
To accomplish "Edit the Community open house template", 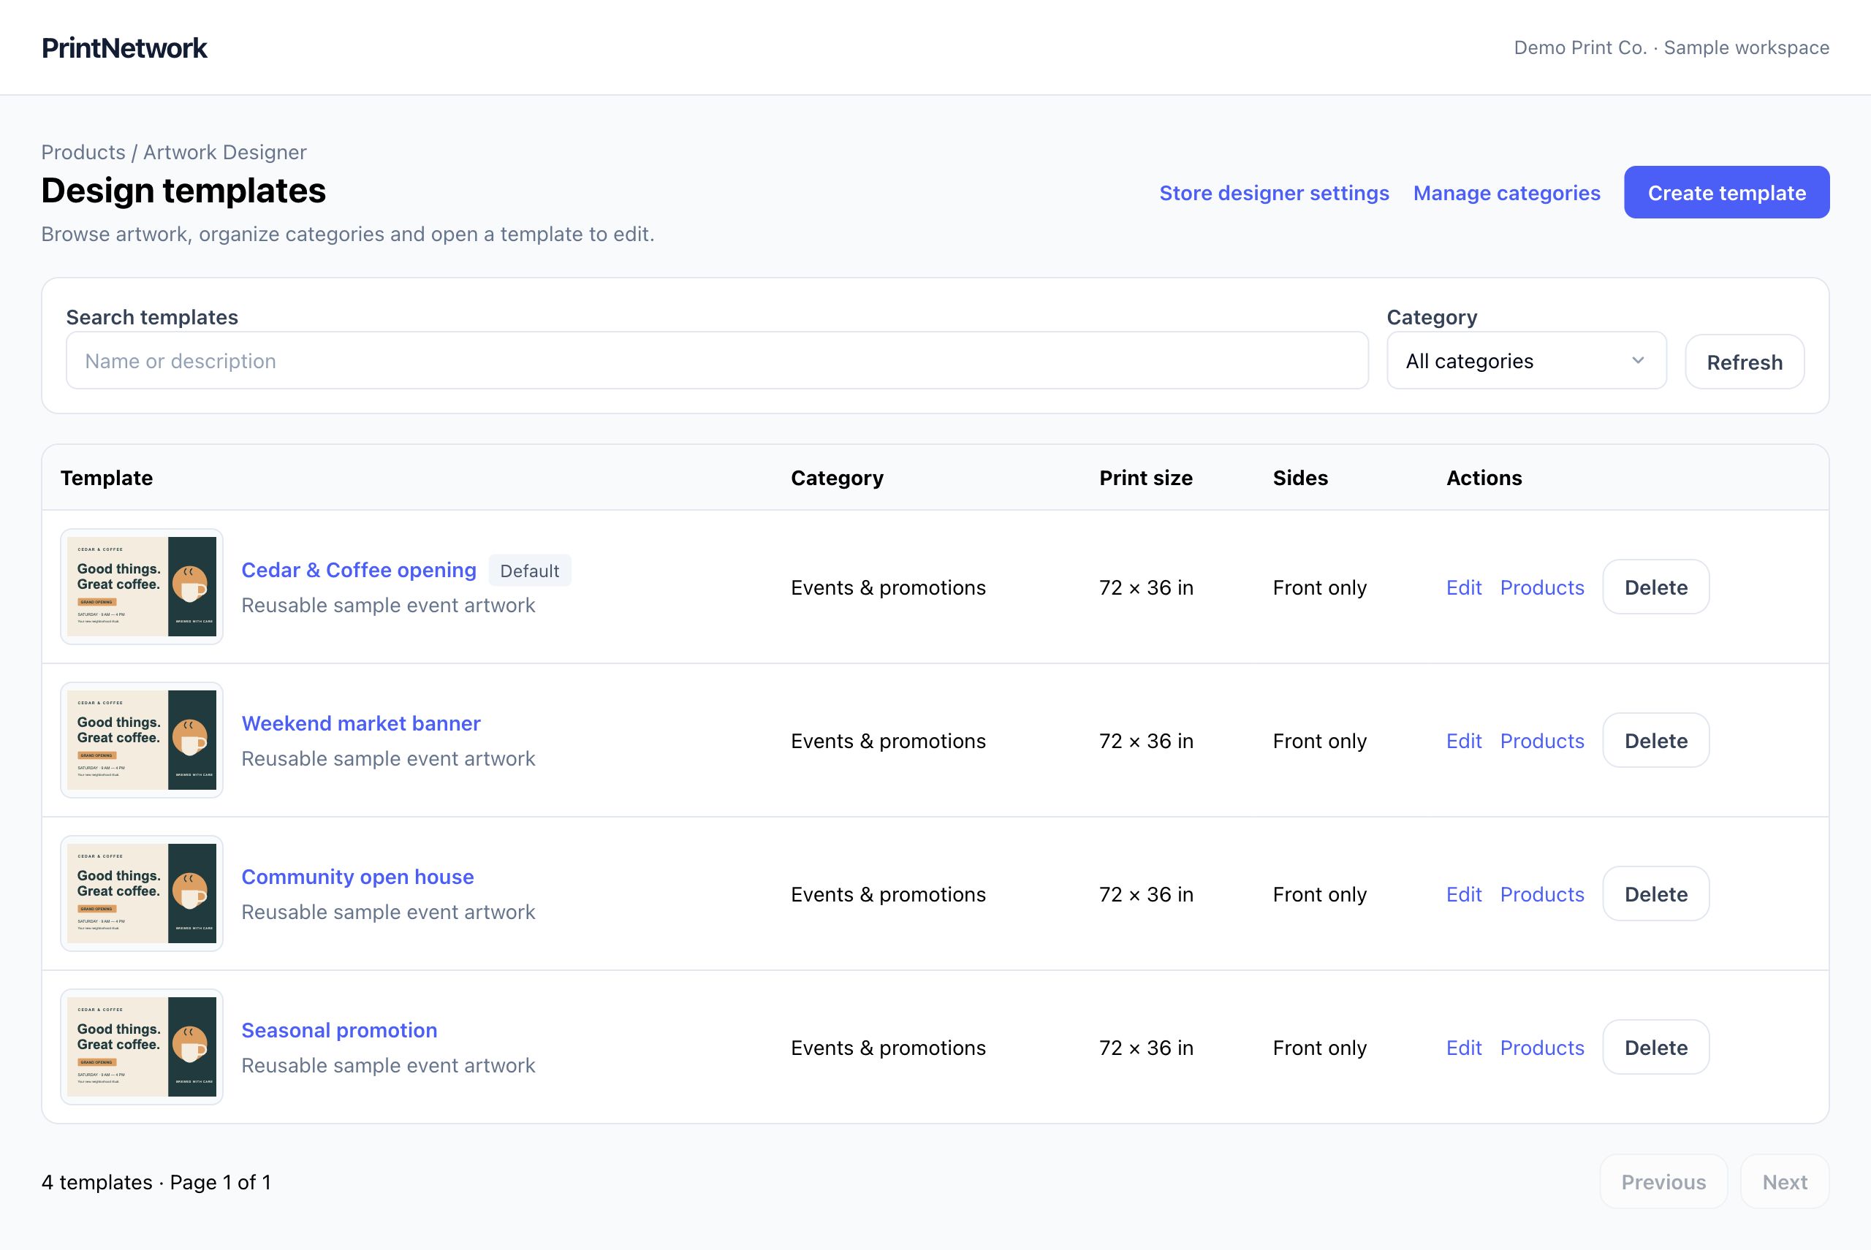I will coord(1463,894).
